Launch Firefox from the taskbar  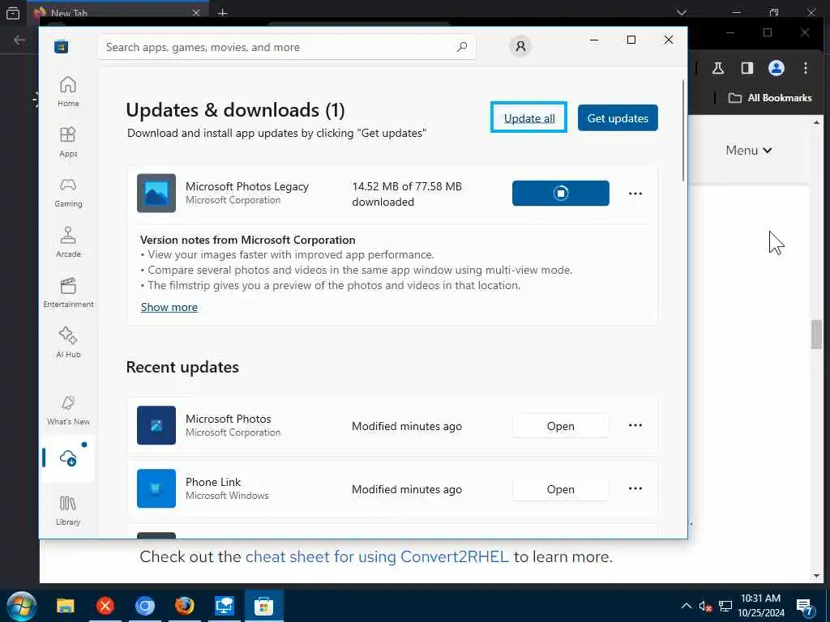coord(184,606)
